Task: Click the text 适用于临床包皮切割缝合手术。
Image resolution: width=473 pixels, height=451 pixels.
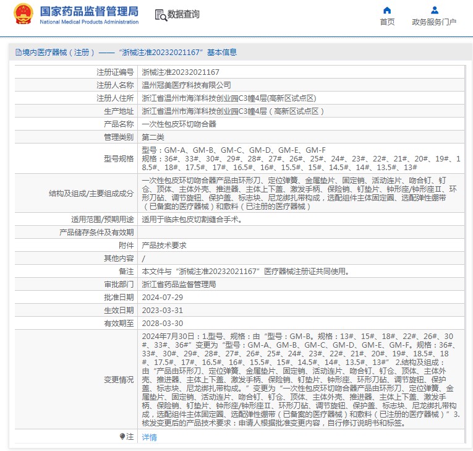Action: (x=192, y=220)
